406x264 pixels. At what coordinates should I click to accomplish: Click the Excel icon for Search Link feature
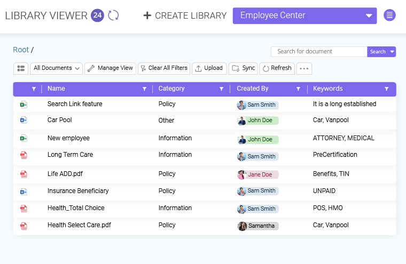coord(24,105)
